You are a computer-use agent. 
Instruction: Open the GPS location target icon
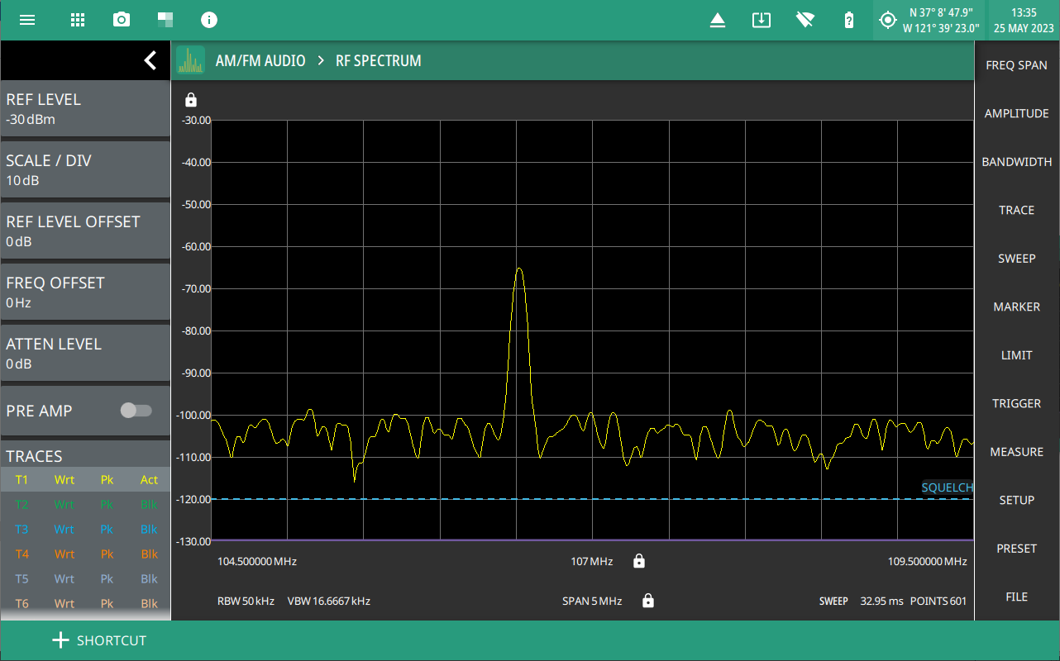click(x=888, y=20)
